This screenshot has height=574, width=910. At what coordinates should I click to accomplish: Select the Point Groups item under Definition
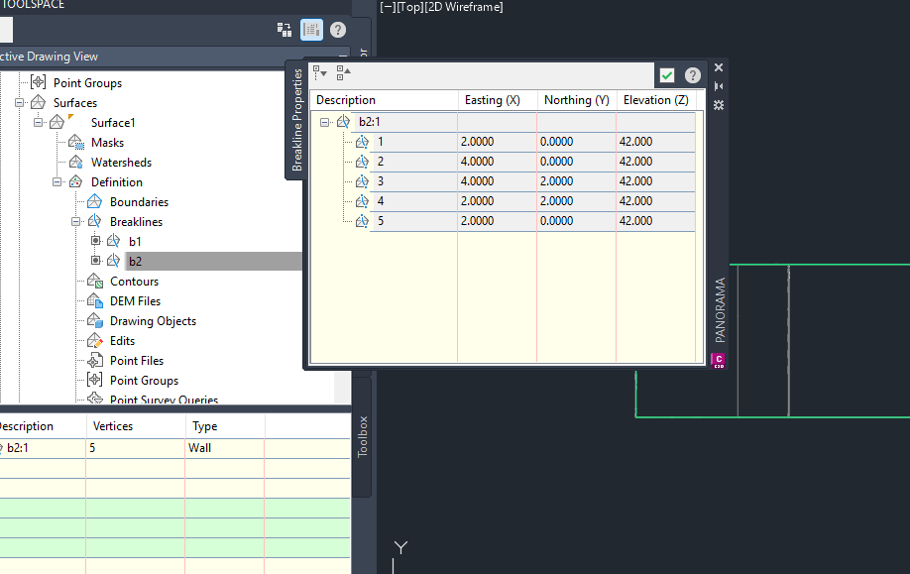point(144,380)
